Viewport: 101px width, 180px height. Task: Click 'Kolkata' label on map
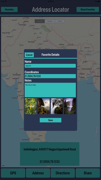tap(82, 77)
